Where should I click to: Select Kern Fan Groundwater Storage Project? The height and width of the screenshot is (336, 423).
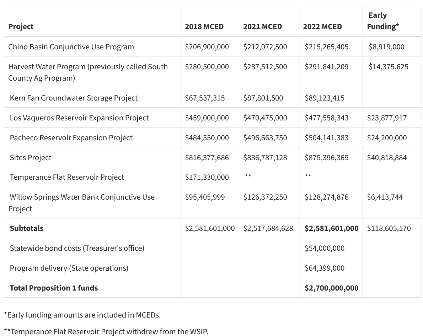coord(74,98)
